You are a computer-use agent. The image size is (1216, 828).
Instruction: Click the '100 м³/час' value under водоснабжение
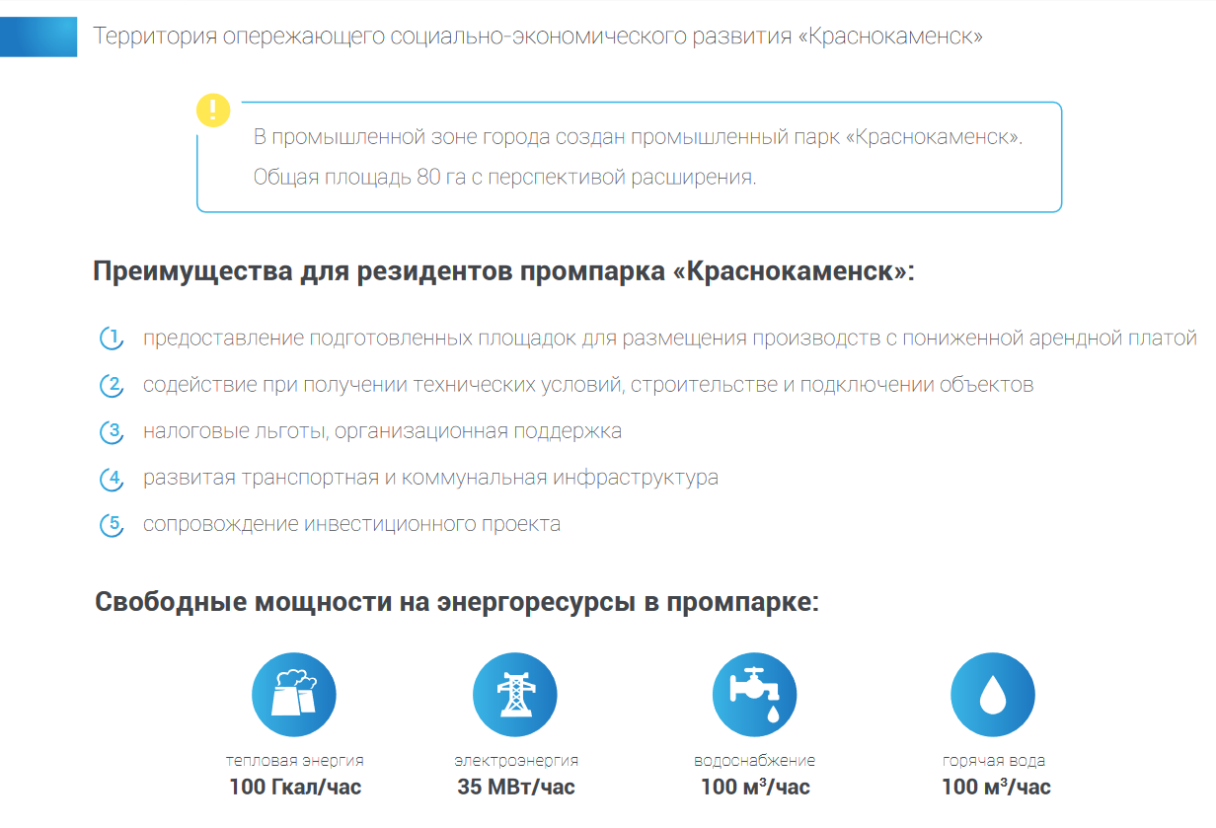755,787
